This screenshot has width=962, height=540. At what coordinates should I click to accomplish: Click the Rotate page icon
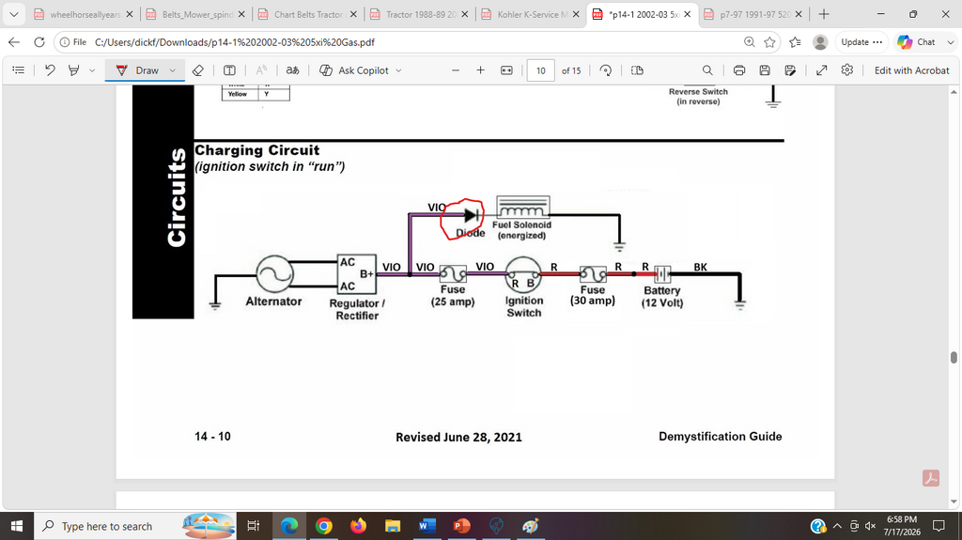(606, 70)
